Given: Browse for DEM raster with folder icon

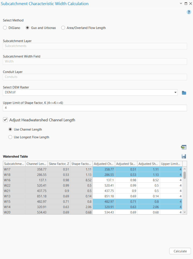Looking at the screenshot, I should [184, 93].
